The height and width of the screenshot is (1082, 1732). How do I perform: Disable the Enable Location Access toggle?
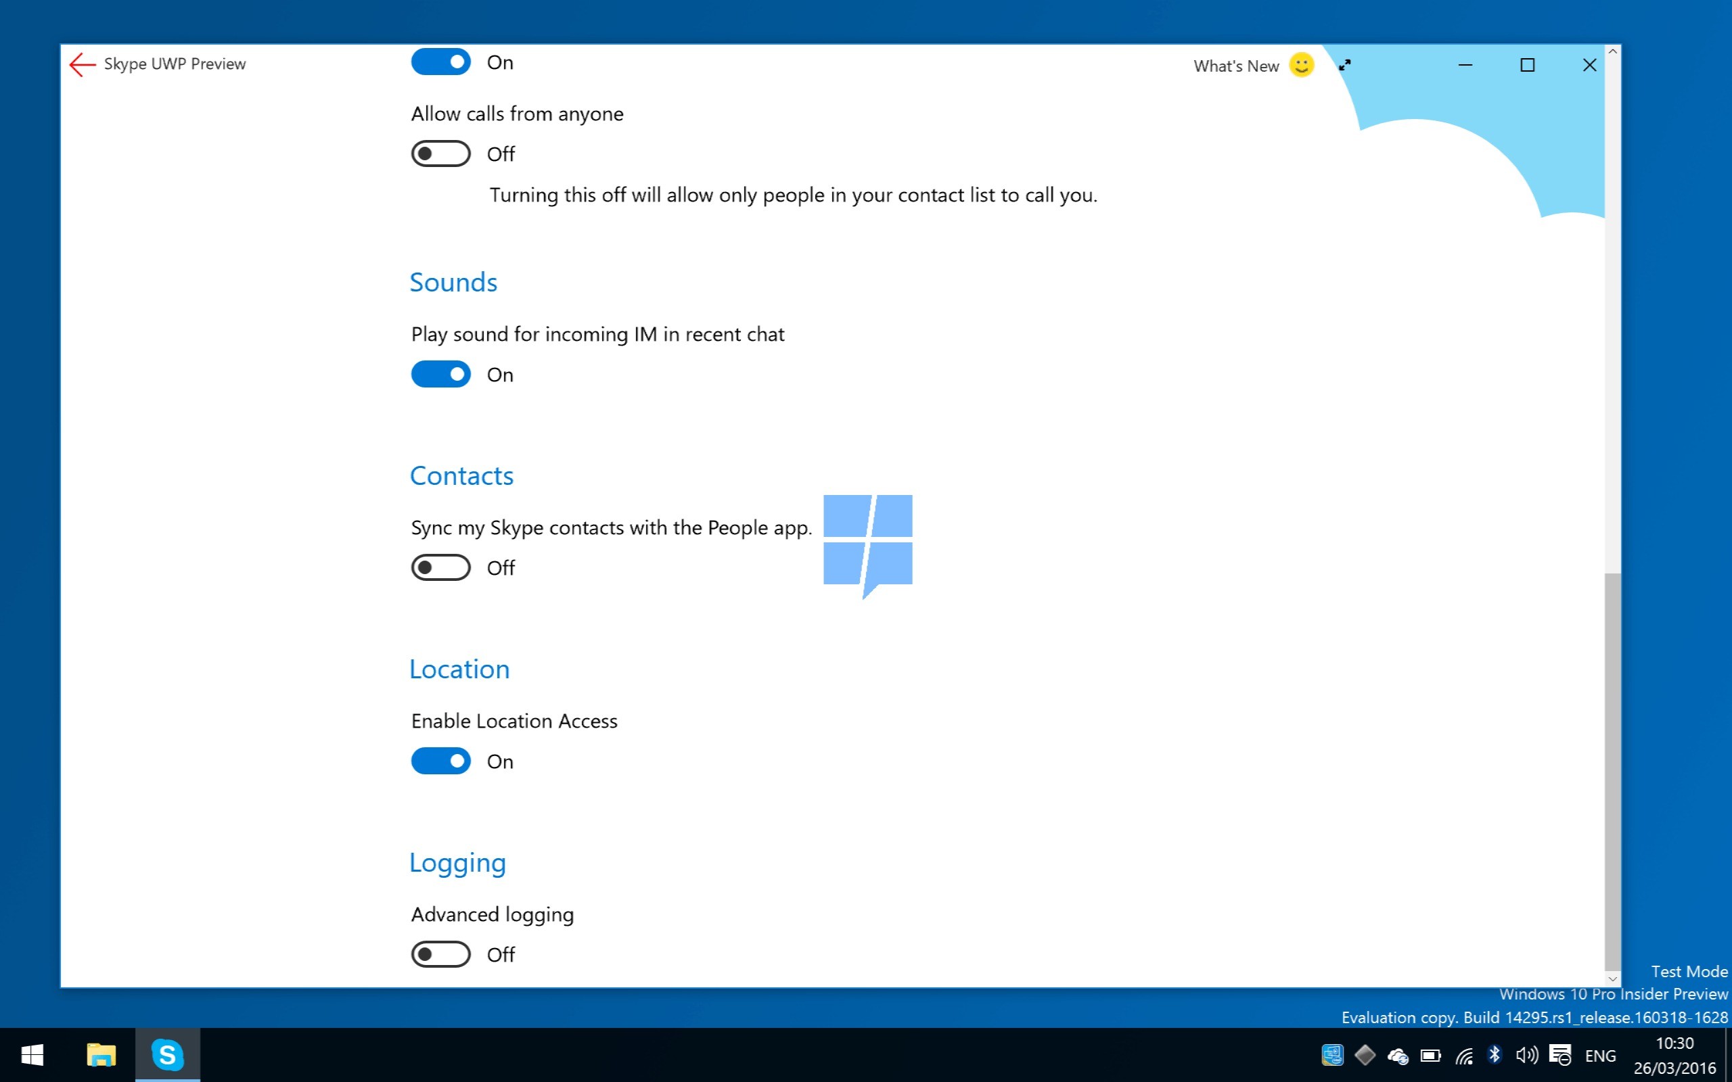(x=440, y=761)
